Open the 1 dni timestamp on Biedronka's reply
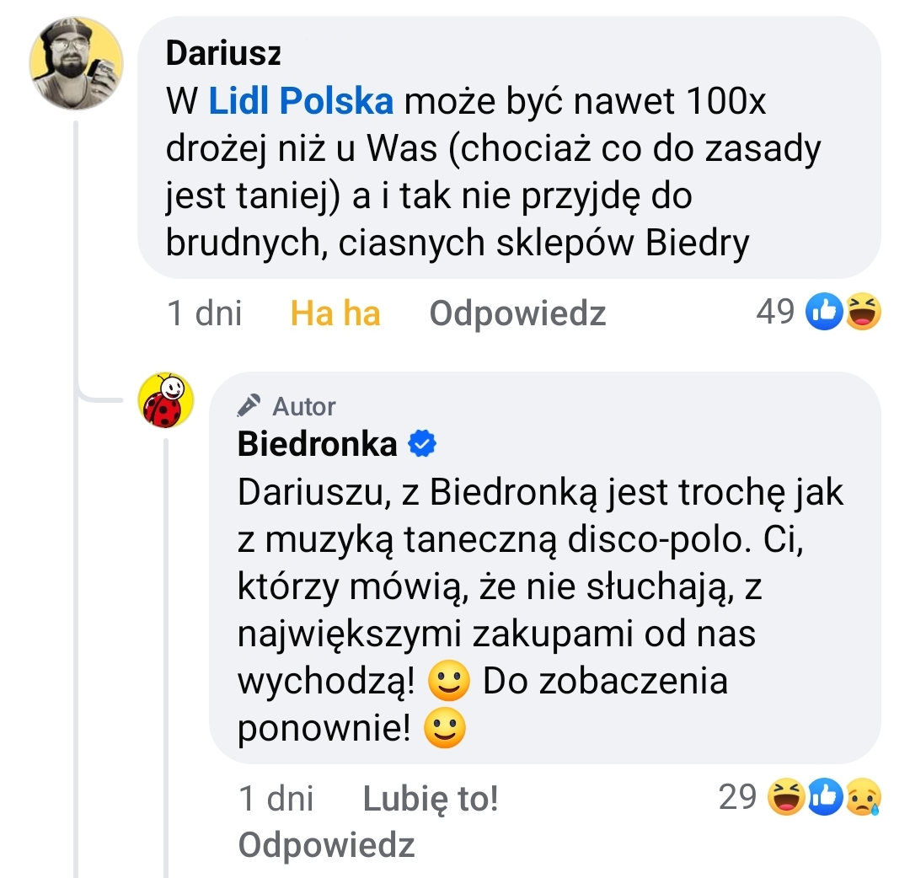The width and height of the screenshot is (910, 878). click(x=276, y=799)
